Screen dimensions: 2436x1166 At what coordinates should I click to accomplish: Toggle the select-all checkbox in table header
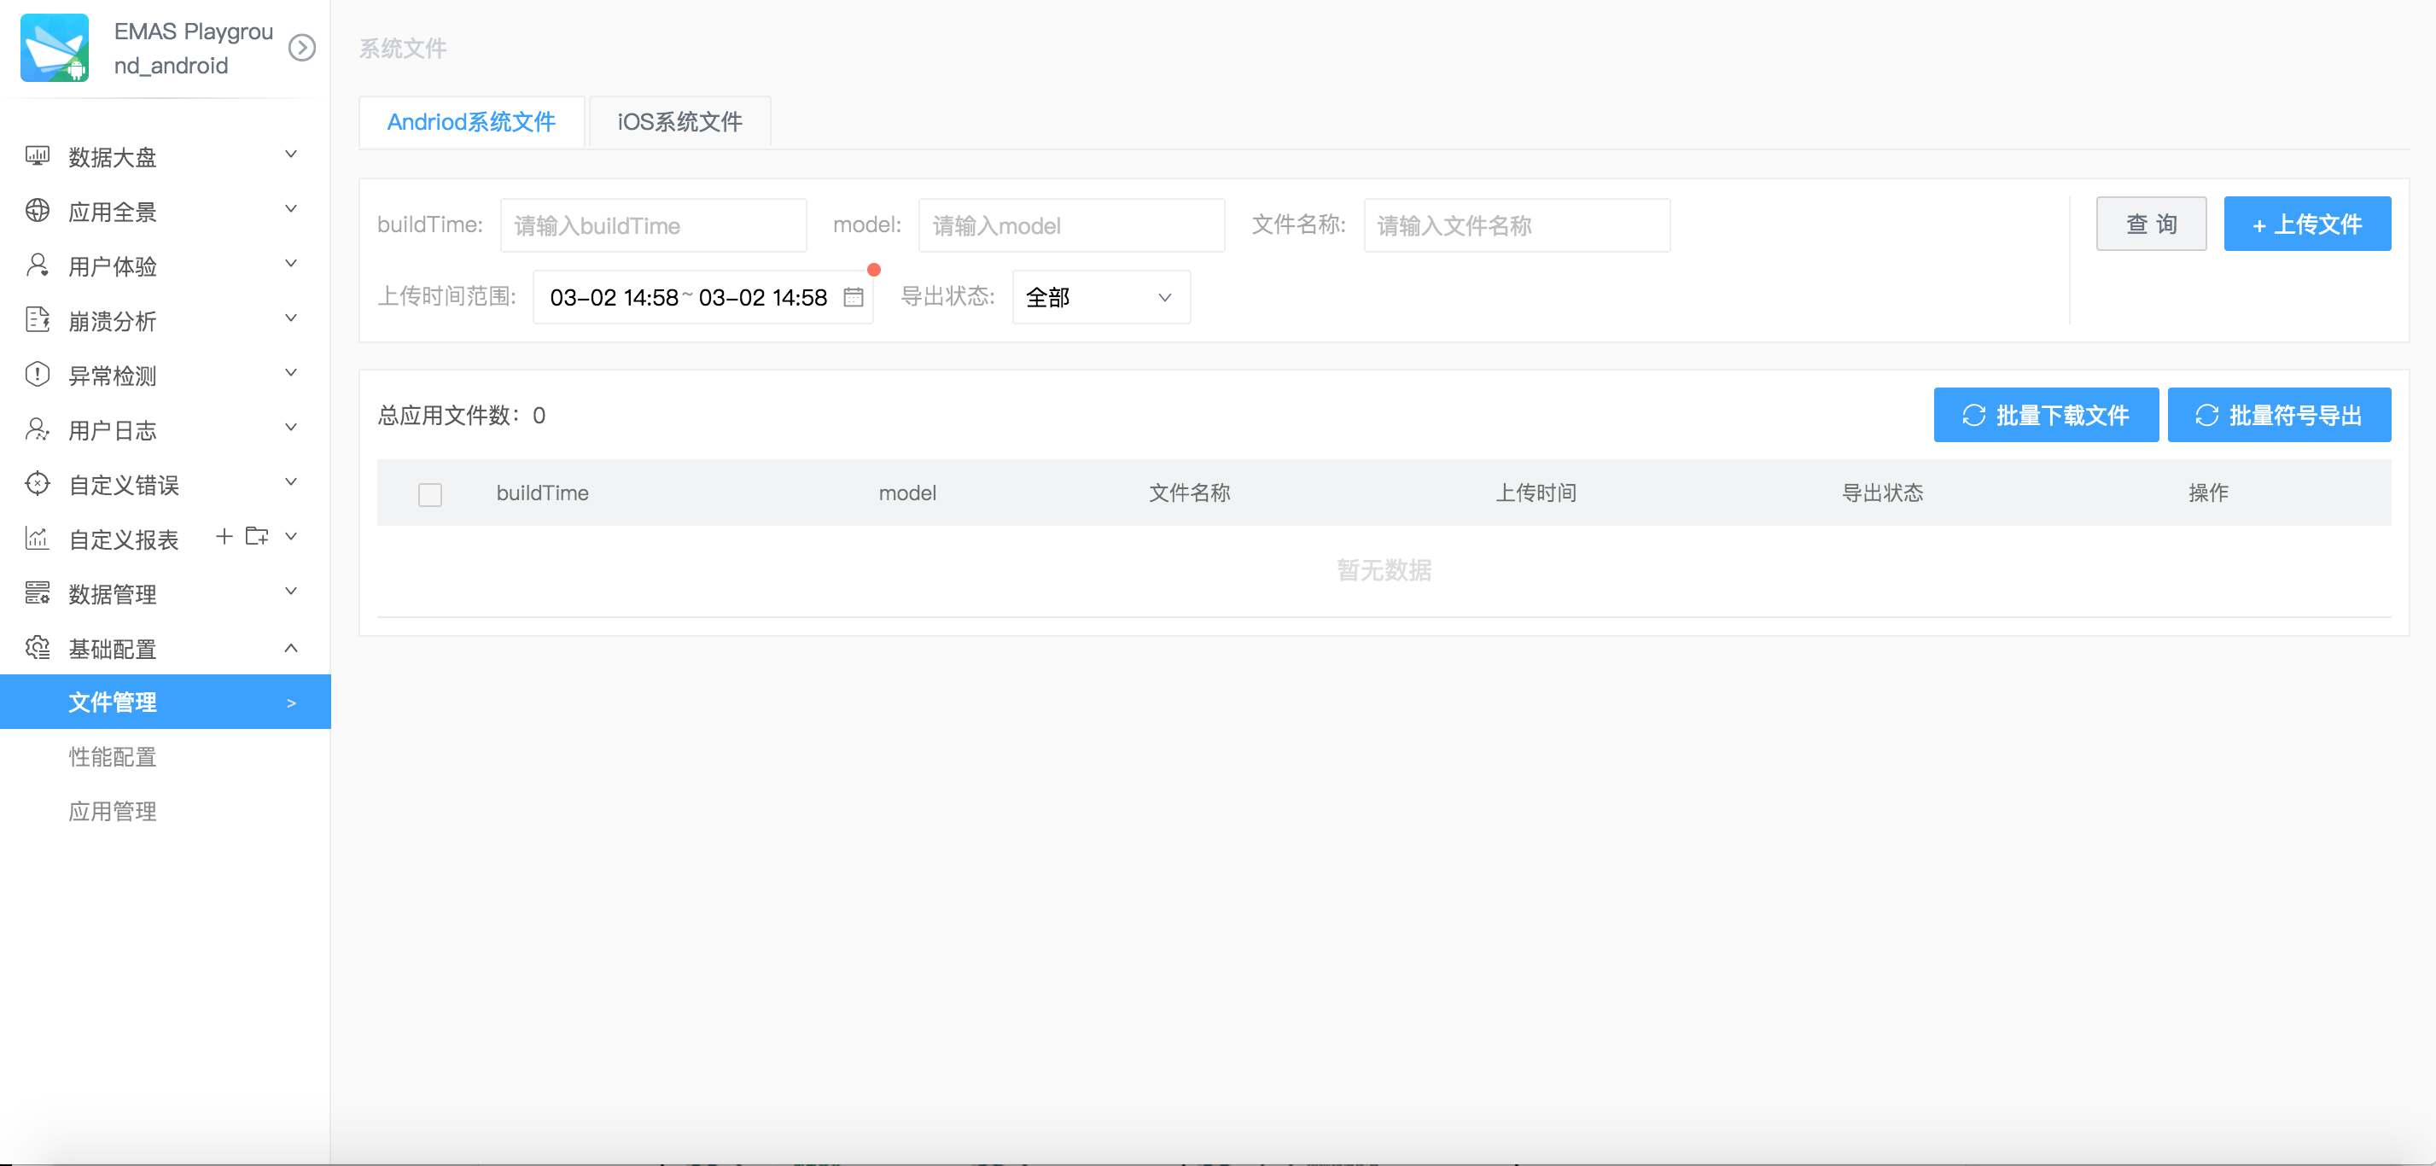430,494
